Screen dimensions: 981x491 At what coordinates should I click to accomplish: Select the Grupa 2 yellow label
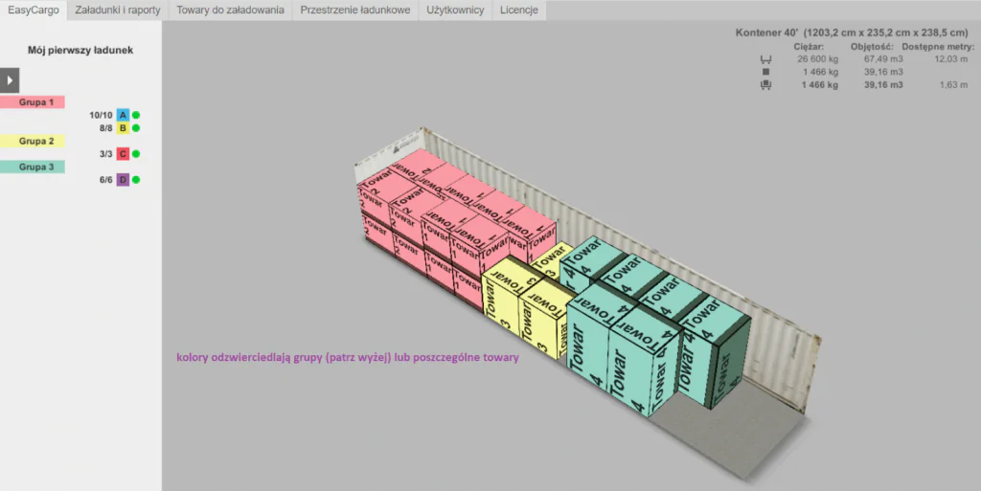33,142
